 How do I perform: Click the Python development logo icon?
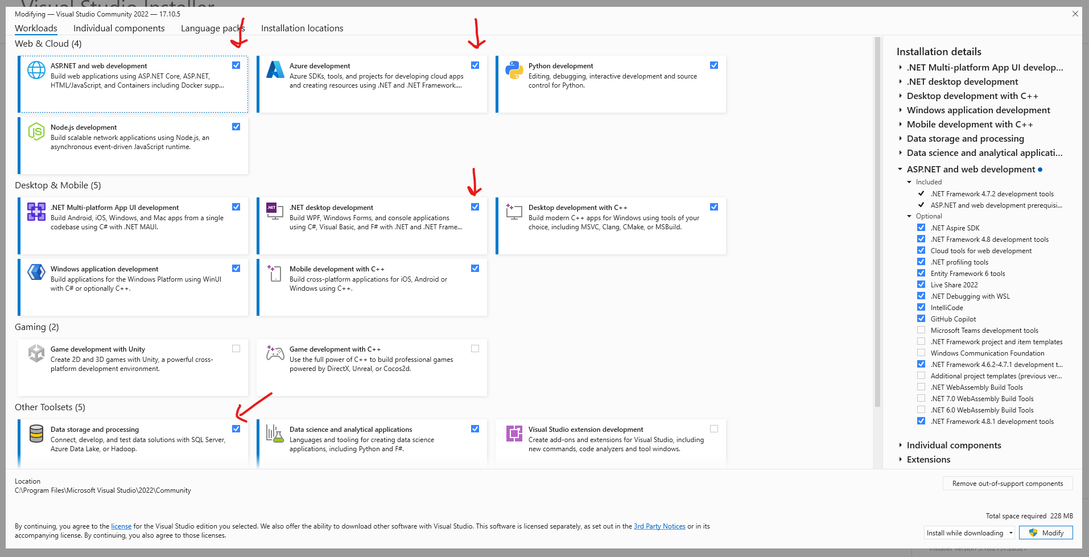coord(514,70)
